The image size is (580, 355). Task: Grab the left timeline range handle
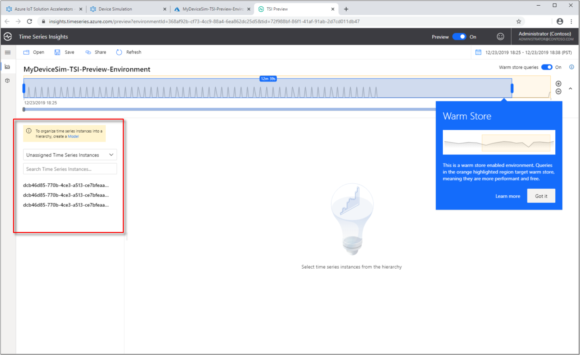coord(24,88)
